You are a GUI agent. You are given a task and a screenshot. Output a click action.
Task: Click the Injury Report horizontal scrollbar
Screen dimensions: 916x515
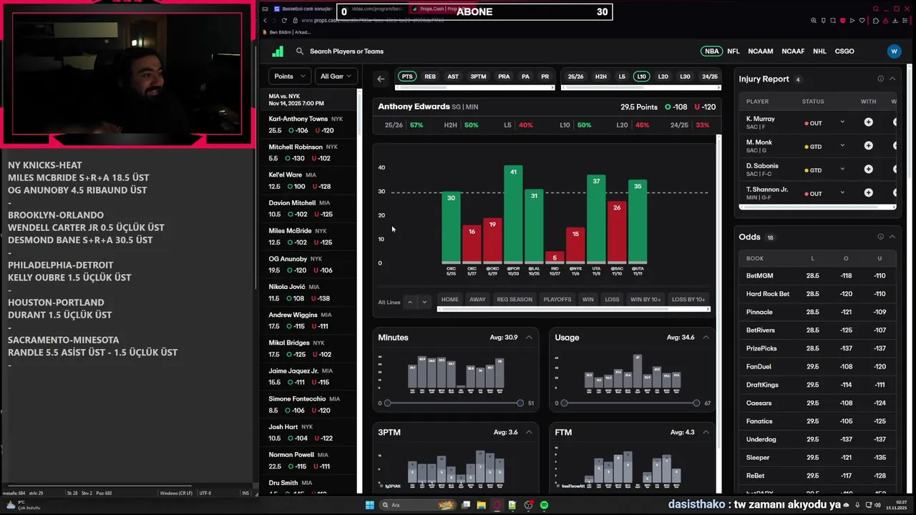coord(817,207)
